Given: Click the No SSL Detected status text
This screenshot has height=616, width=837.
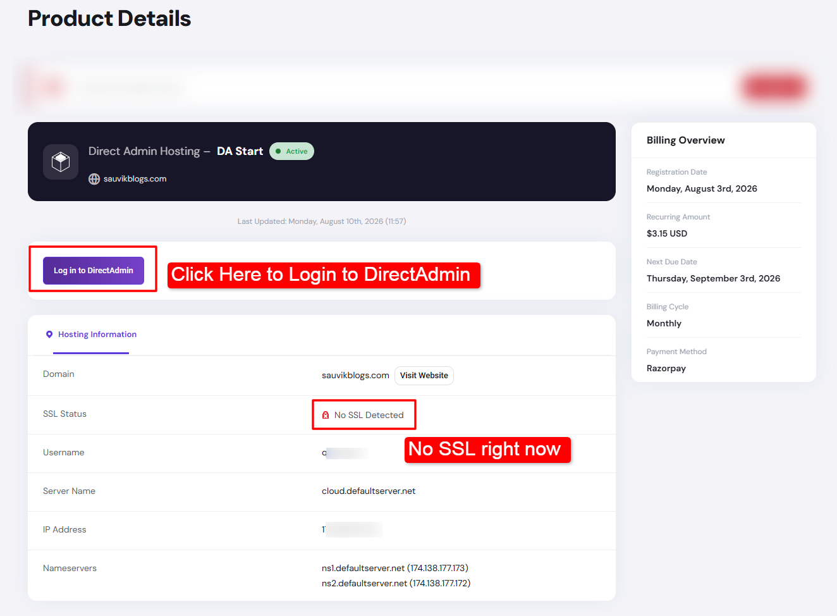Looking at the screenshot, I should tap(369, 416).
